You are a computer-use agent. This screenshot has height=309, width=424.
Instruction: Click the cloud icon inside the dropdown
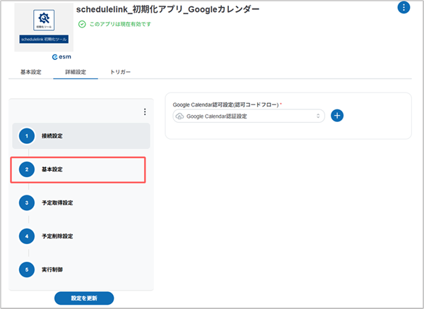click(180, 116)
